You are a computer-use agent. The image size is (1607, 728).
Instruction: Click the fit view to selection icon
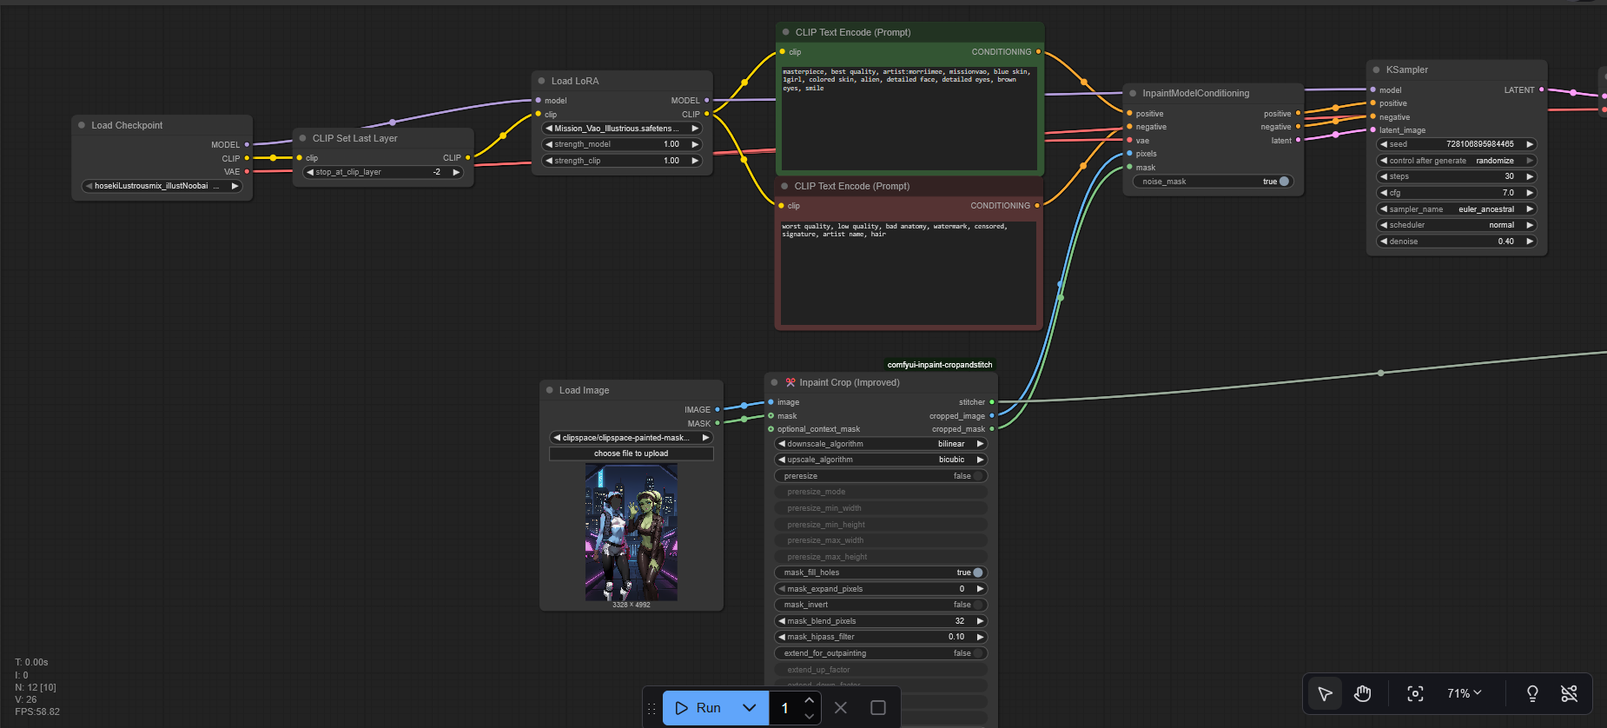pos(1415,693)
